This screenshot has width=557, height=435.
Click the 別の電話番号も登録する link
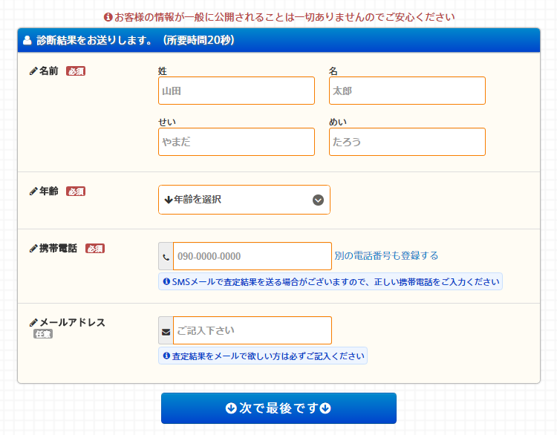click(386, 256)
